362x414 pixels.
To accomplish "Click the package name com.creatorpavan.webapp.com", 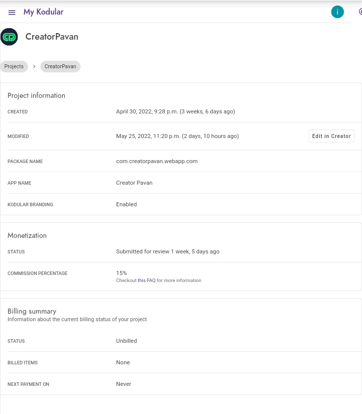I will coord(157,162).
